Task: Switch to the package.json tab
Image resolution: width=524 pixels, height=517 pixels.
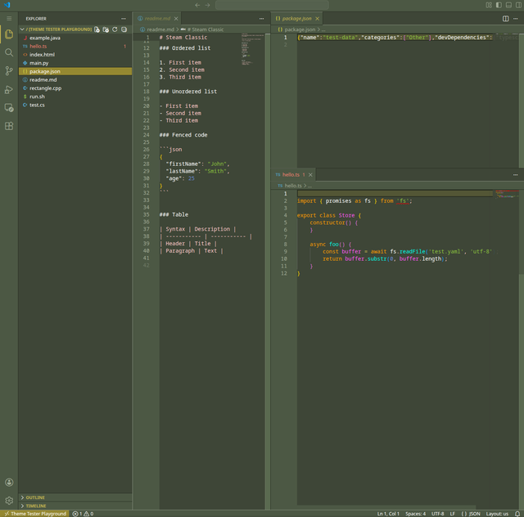Action: [x=296, y=19]
